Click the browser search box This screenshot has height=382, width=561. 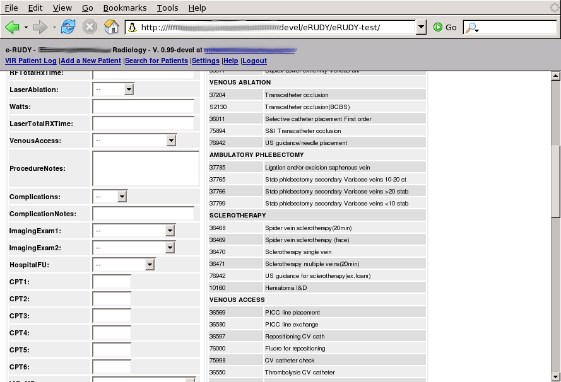(510, 28)
